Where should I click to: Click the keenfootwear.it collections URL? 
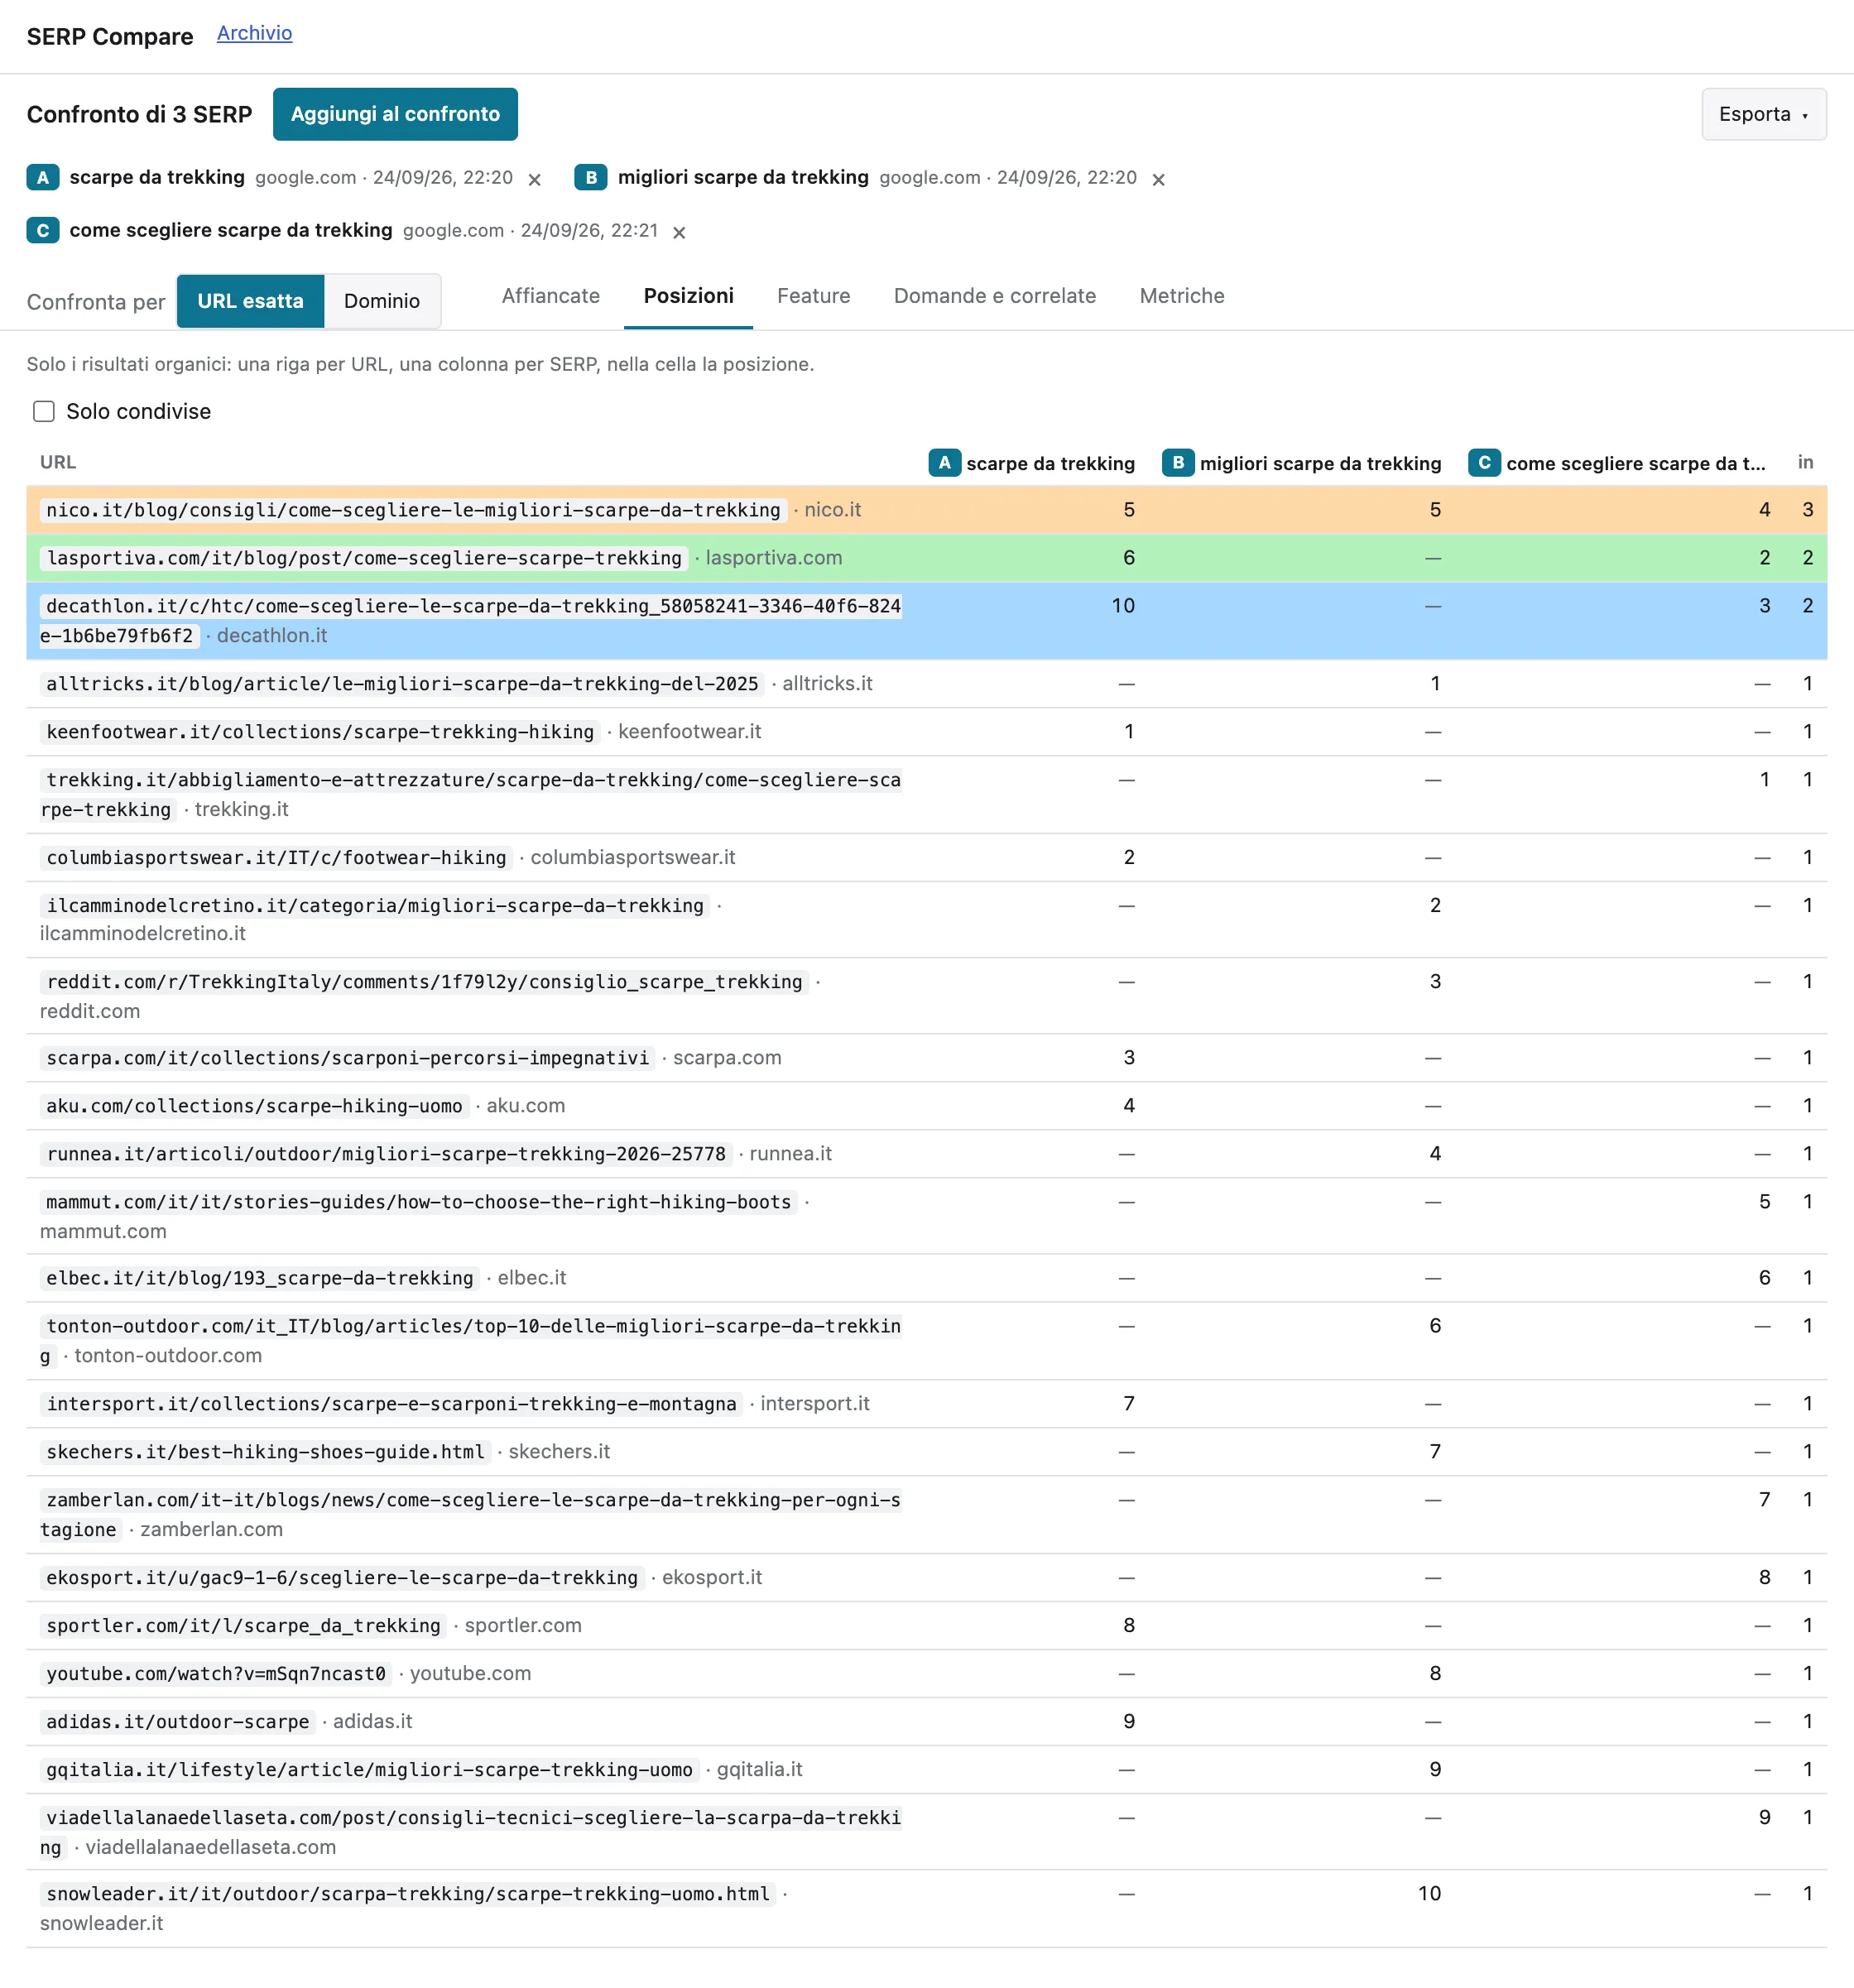coord(320,732)
